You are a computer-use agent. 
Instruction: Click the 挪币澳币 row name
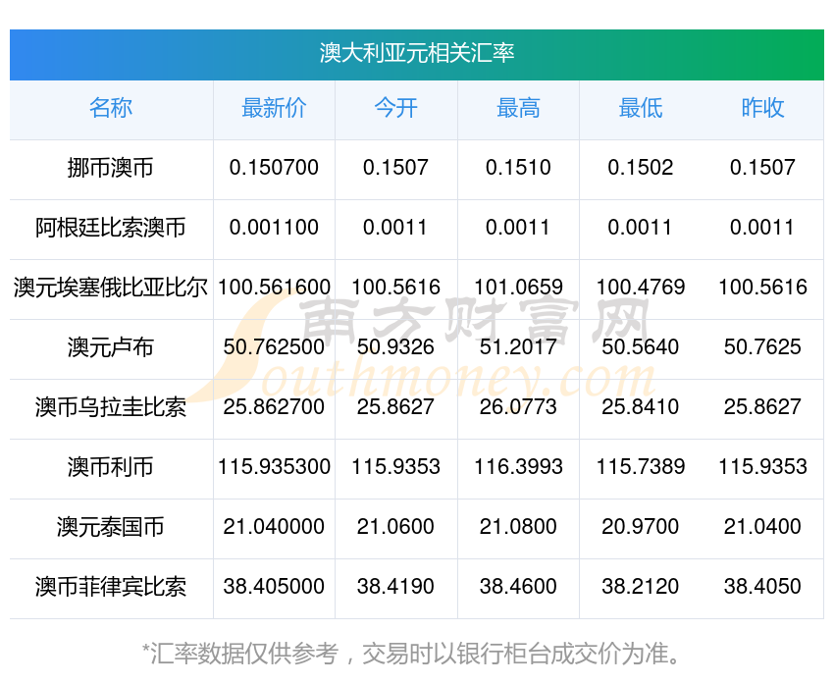(111, 168)
